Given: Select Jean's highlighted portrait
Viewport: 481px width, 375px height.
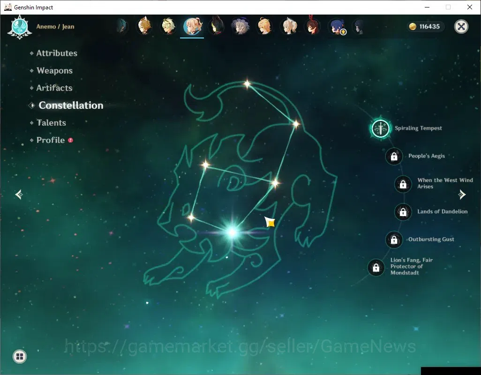Looking at the screenshot, I should tap(192, 26).
